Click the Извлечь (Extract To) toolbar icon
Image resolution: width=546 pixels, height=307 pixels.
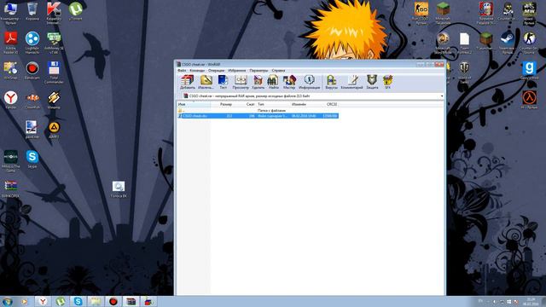pos(206,82)
